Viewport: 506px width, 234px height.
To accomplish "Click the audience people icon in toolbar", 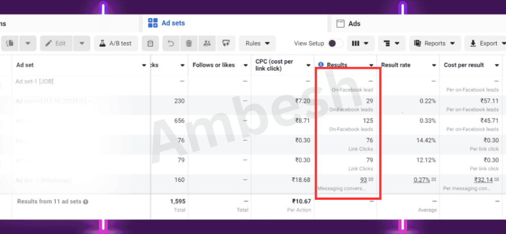I will (x=207, y=43).
